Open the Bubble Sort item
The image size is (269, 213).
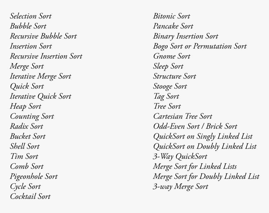point(28,26)
